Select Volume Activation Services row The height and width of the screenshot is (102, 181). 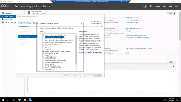[x=53, y=68]
